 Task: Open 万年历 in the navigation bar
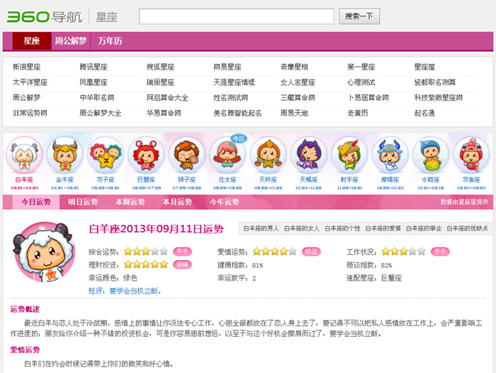[110, 41]
